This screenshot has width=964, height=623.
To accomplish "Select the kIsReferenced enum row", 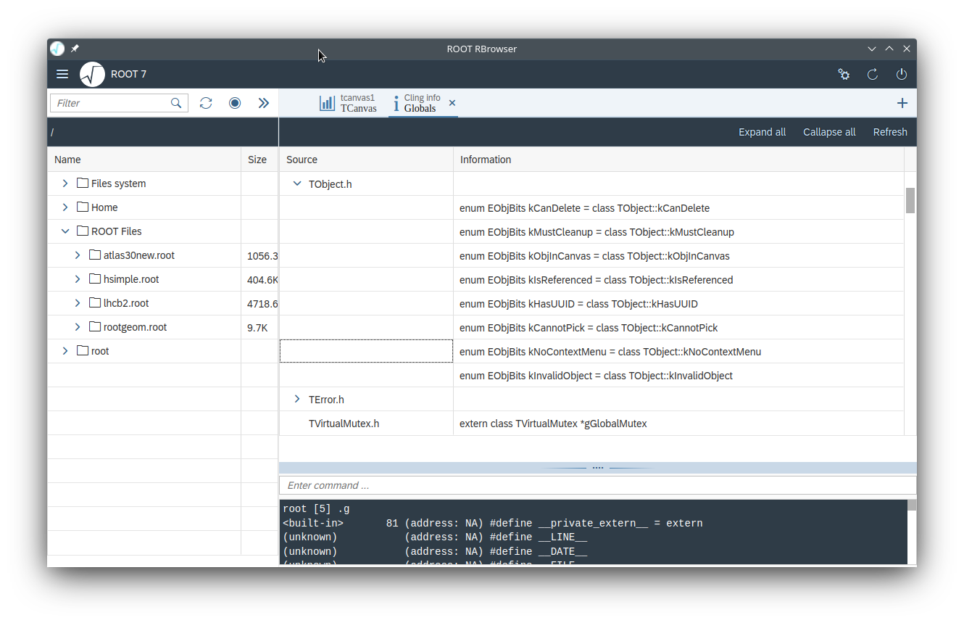I will click(x=591, y=280).
